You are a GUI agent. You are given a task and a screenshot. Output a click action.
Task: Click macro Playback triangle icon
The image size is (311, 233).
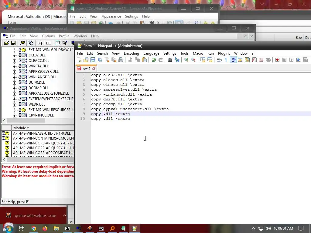pyautogui.click(x=291, y=60)
